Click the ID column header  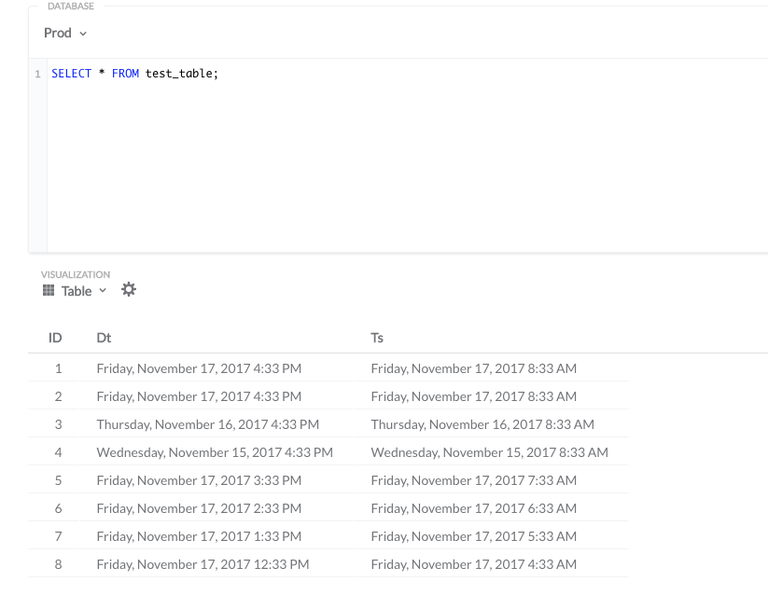[x=55, y=338]
